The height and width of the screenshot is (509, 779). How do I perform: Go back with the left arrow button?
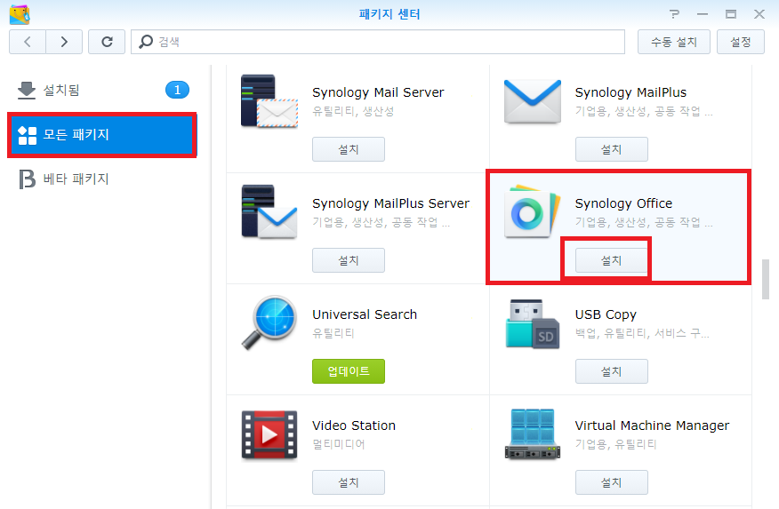[28, 42]
